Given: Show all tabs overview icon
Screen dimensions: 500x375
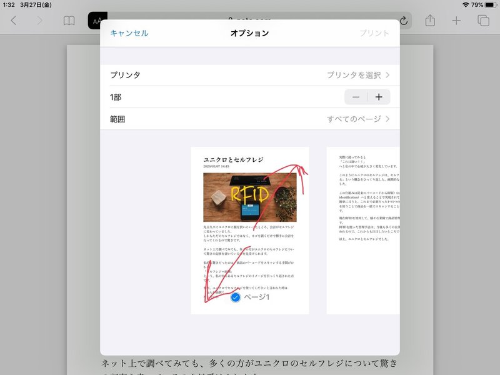Looking at the screenshot, I should coord(483,21).
